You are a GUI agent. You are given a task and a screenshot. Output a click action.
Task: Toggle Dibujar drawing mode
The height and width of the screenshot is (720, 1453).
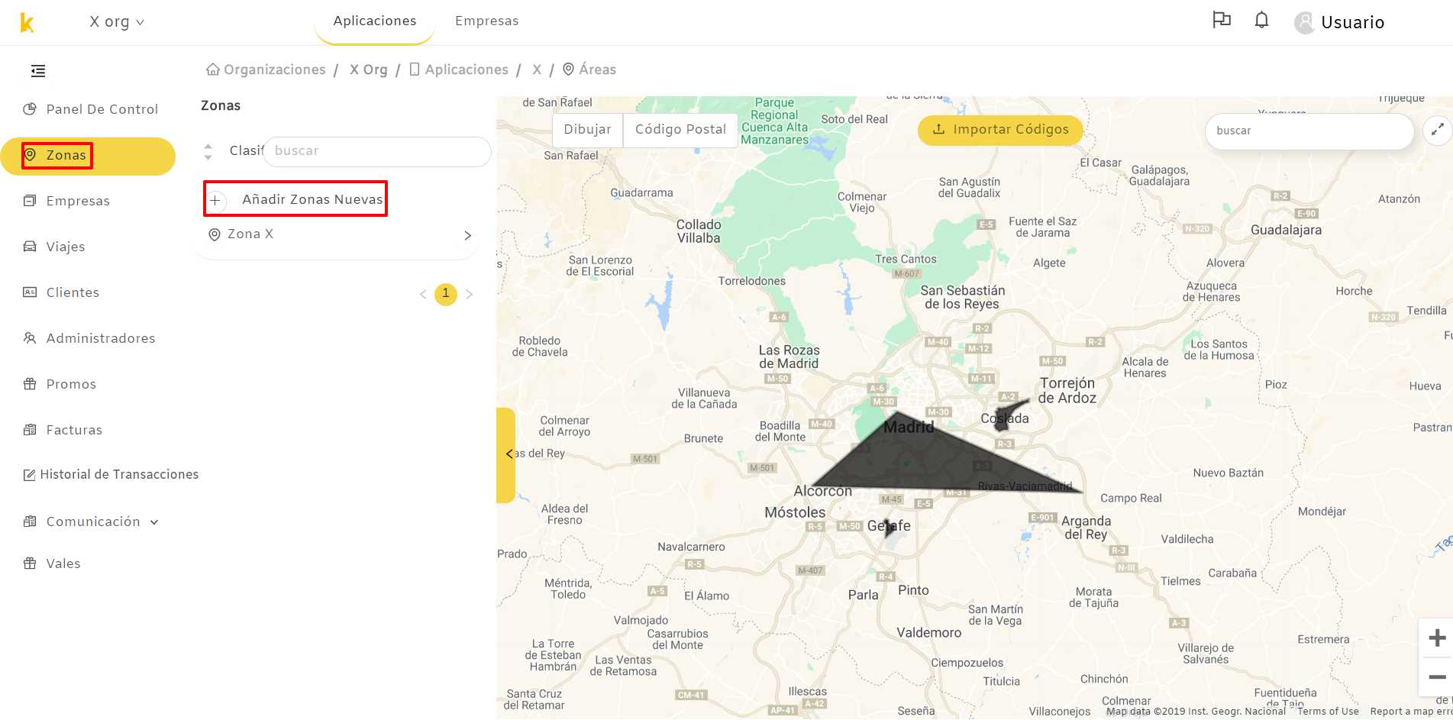[587, 130]
